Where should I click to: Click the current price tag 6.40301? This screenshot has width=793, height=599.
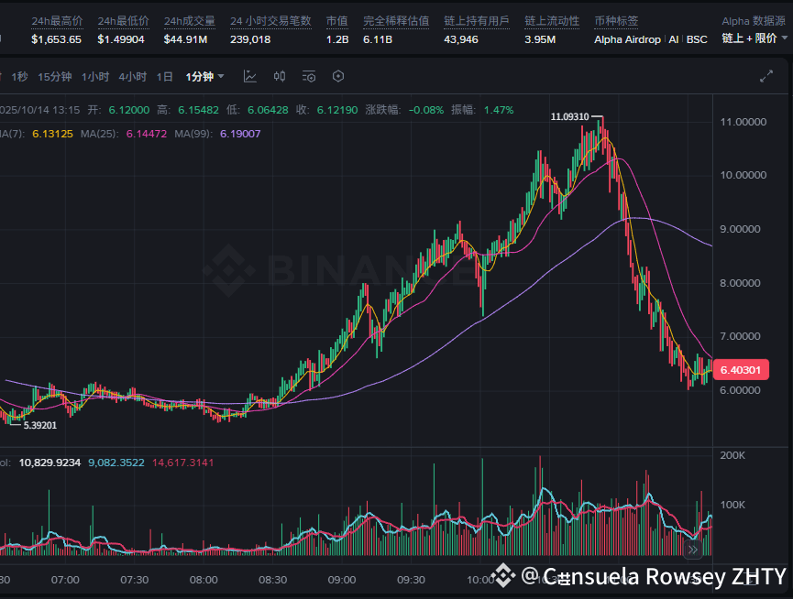pos(741,370)
